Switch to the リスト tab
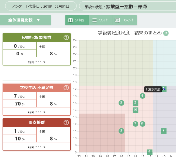This screenshot has width=176, height=157. 101,20
